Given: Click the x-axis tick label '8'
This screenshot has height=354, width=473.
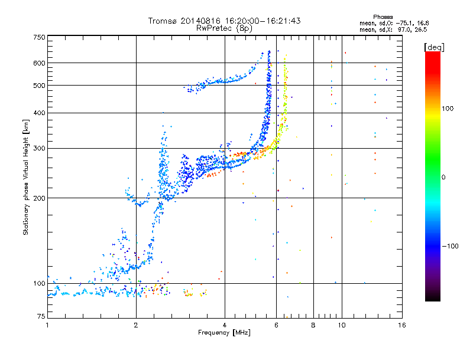Looking at the screenshot, I should pos(313,325).
